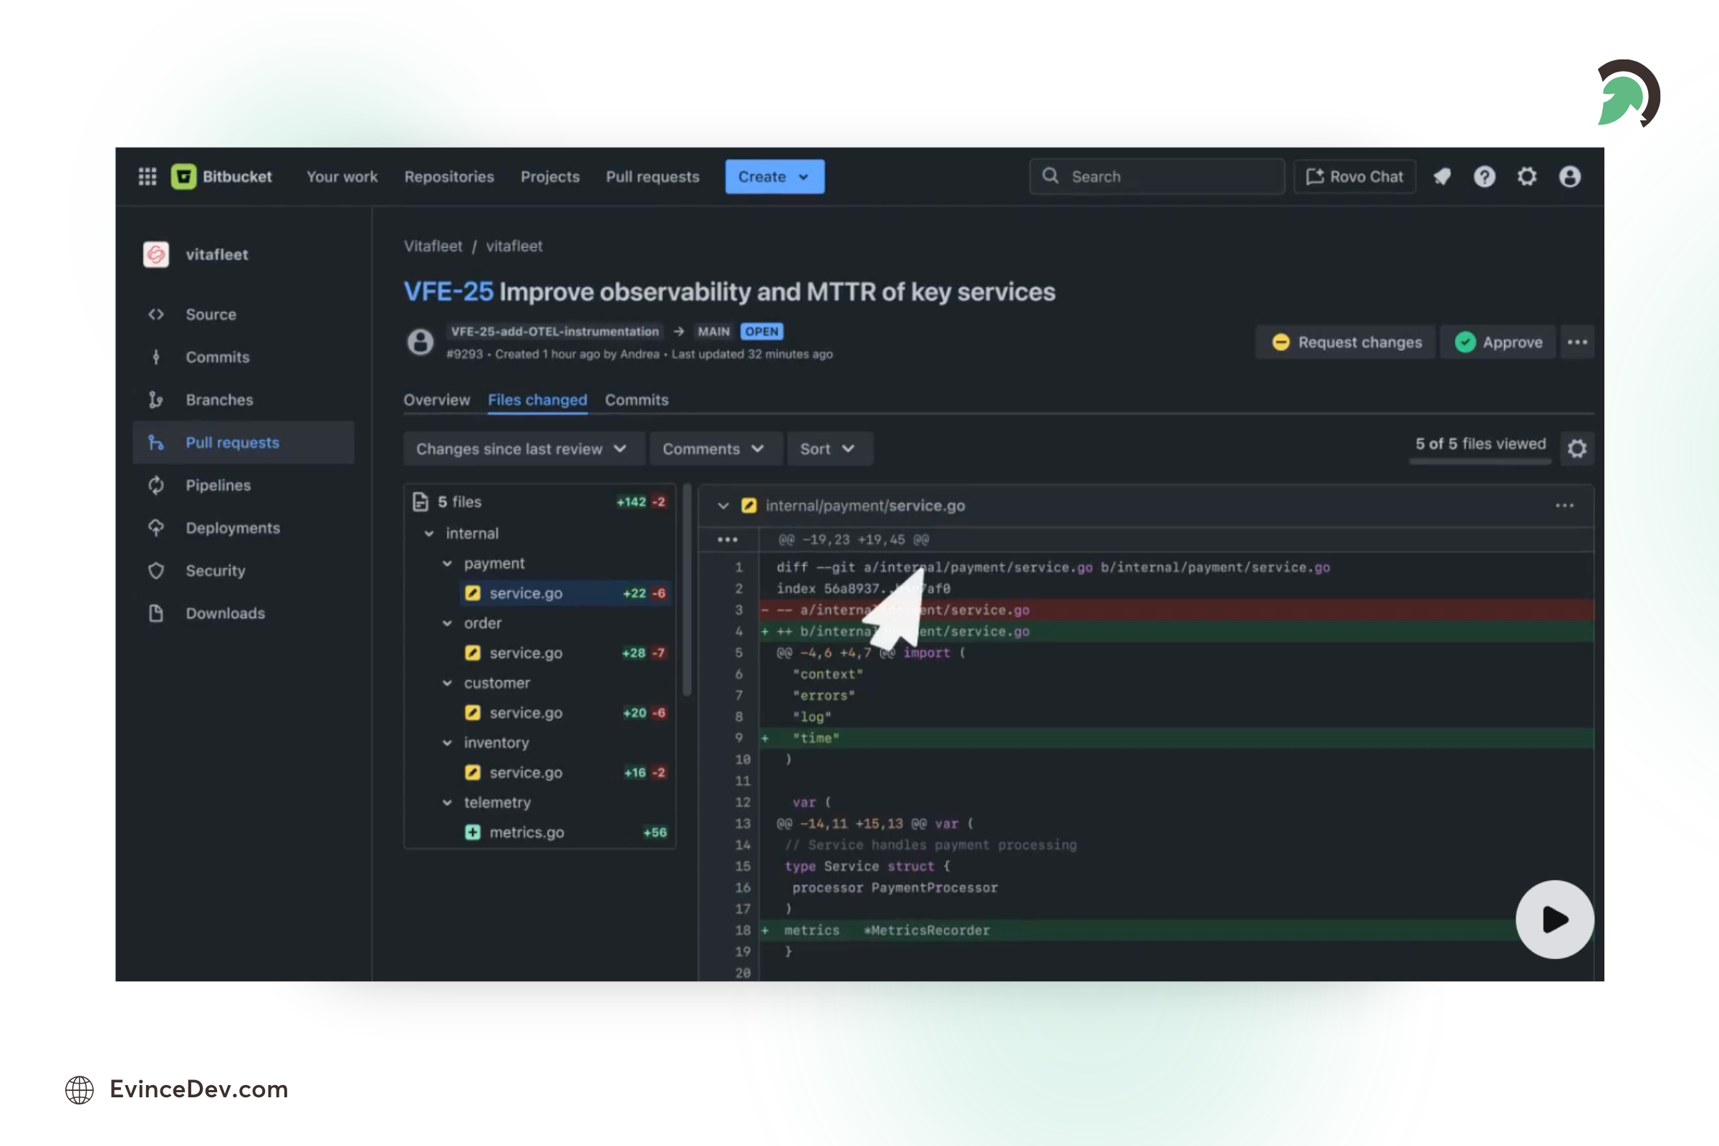Screen dimensions: 1719x1146
Task: Open the top bar settings gear
Action: [x=1527, y=176]
